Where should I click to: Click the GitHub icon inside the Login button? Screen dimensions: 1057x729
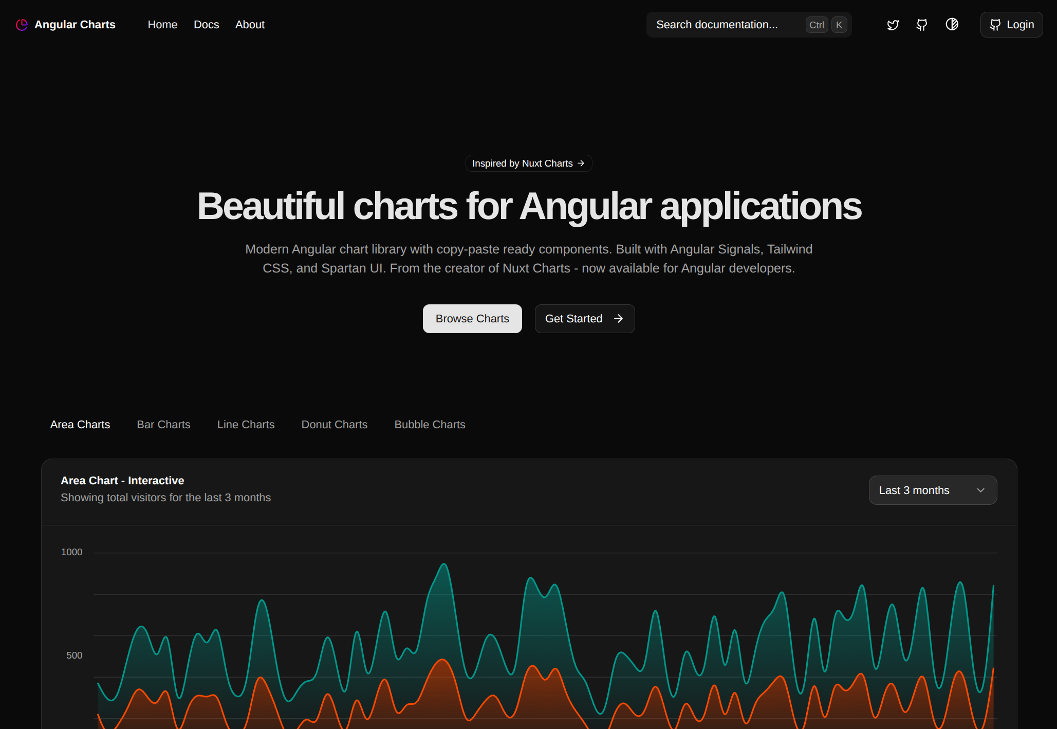click(x=995, y=24)
